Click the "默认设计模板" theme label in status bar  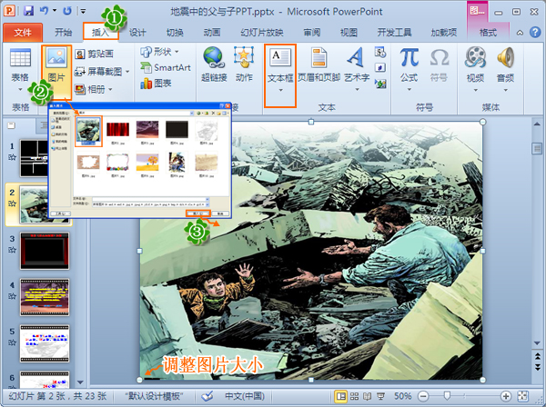pyautogui.click(x=154, y=396)
